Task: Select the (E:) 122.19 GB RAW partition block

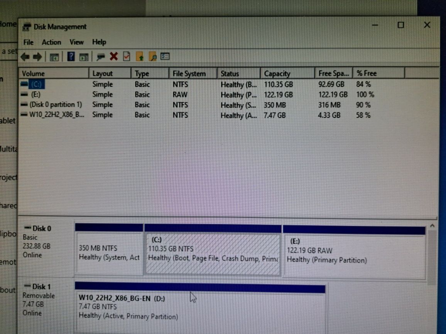Action: (x=355, y=252)
